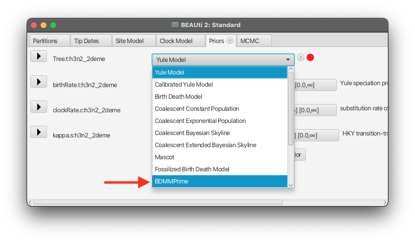Click dropdown list scroll up arrow

coord(291,69)
